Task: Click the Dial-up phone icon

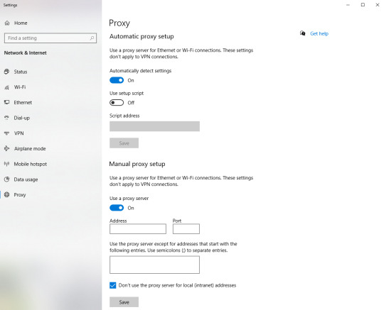Action: coord(7,118)
